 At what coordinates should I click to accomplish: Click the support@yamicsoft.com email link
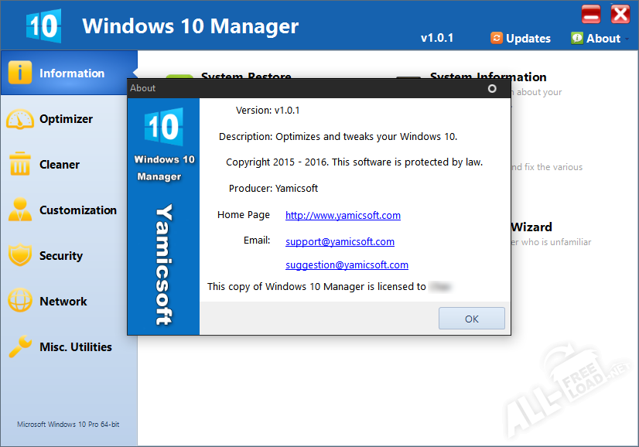[x=340, y=242]
